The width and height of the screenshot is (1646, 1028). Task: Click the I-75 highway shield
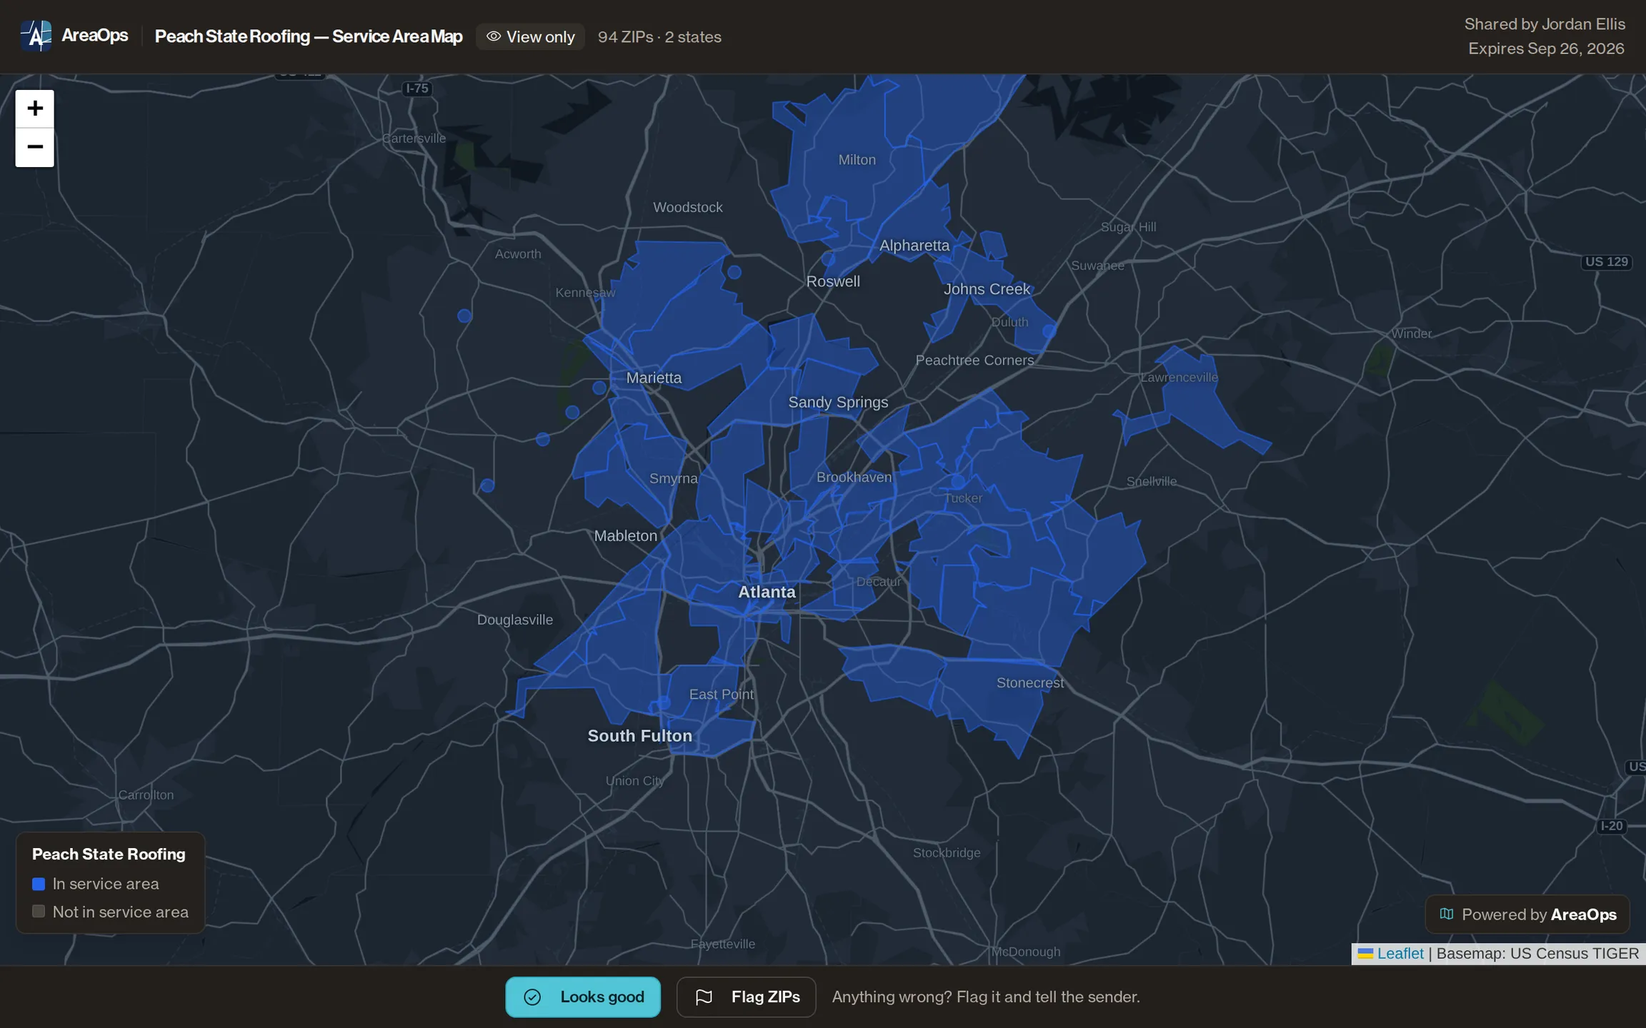coord(417,89)
